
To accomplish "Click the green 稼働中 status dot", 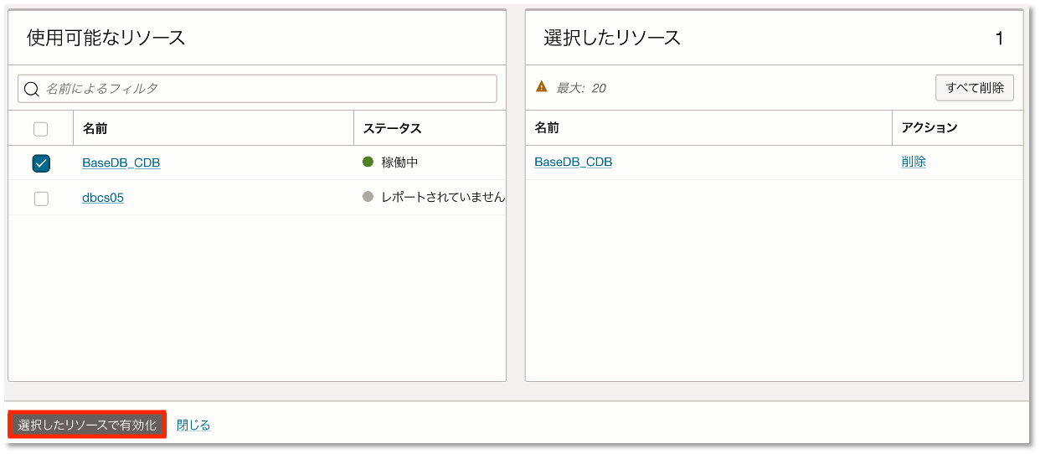I will 368,163.
